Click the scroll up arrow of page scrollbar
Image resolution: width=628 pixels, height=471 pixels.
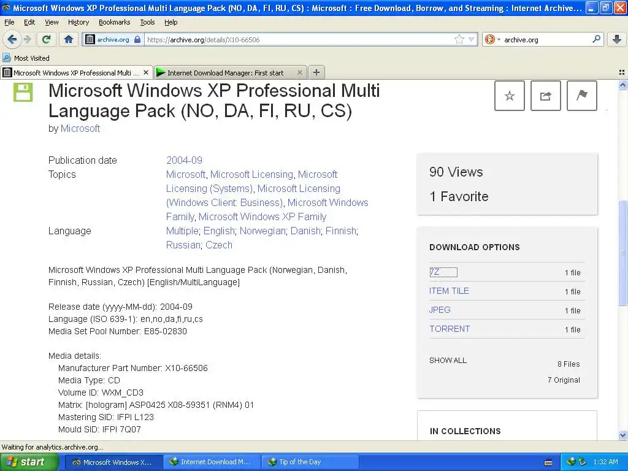coord(622,85)
